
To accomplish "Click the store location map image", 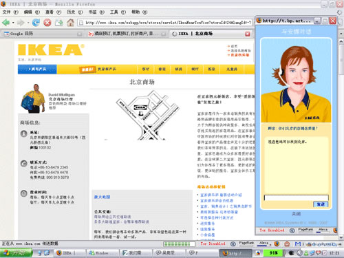I will click(147, 116).
